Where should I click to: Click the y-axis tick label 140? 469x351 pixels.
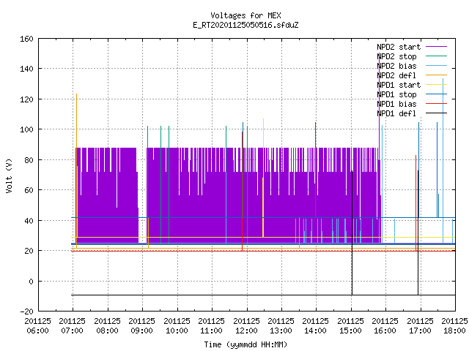[26, 69]
